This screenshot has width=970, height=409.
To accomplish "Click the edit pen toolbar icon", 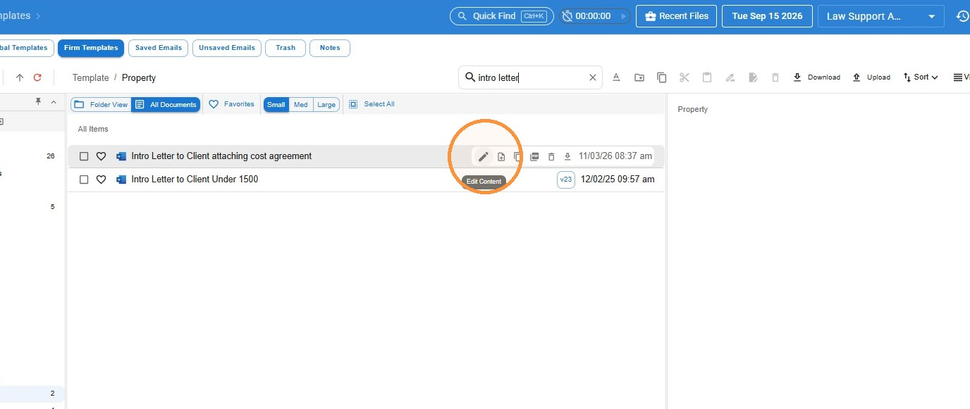I will coord(730,77).
